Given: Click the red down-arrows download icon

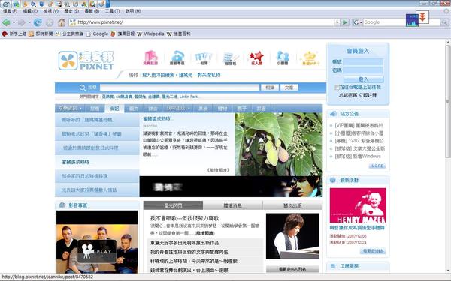Looking at the screenshot, I should 422,17.
